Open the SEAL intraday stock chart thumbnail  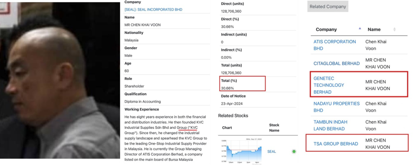point(241,152)
